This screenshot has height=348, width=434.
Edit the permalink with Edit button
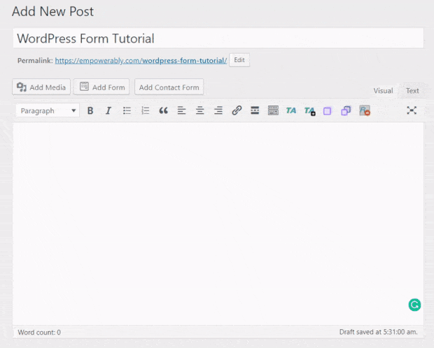(x=239, y=60)
